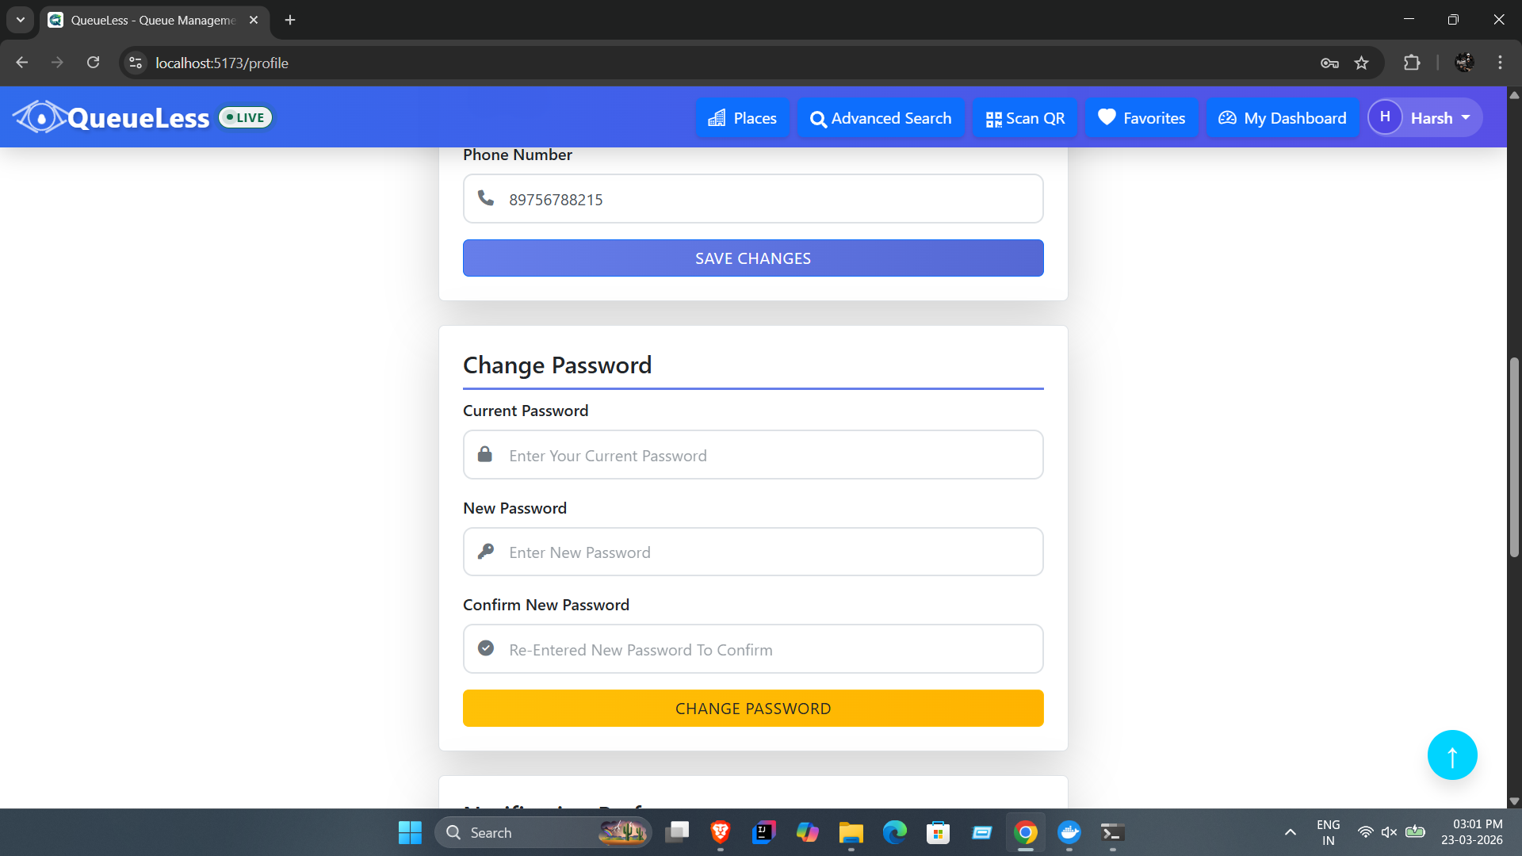Open the Places navigation item

pos(742,118)
